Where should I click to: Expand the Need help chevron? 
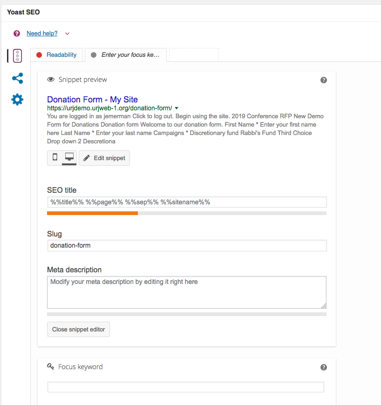(x=67, y=34)
